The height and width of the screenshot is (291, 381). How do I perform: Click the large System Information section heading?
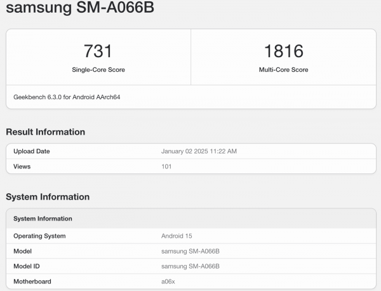[x=48, y=197]
